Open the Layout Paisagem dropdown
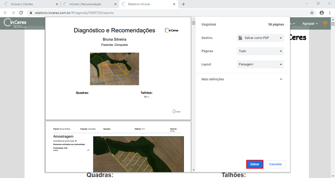This screenshot has height=178, width=335. (x=260, y=64)
